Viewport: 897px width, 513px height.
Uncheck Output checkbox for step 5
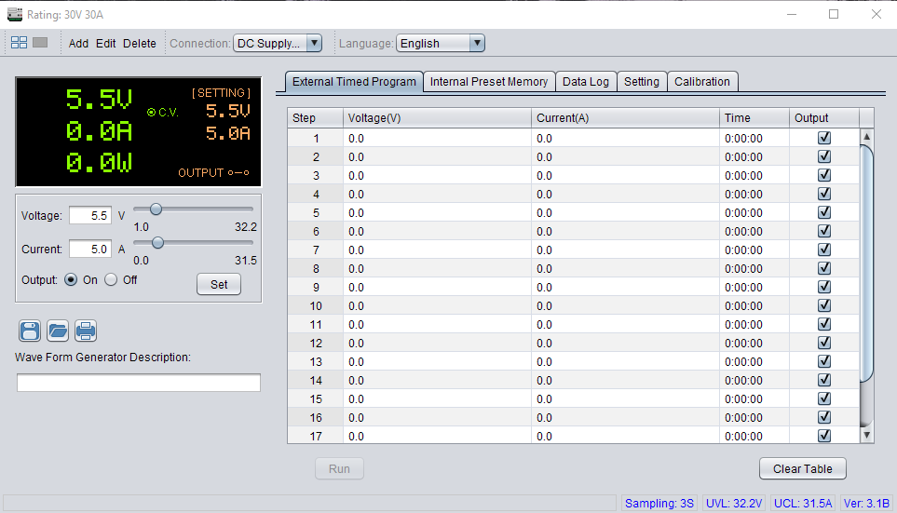pos(824,212)
